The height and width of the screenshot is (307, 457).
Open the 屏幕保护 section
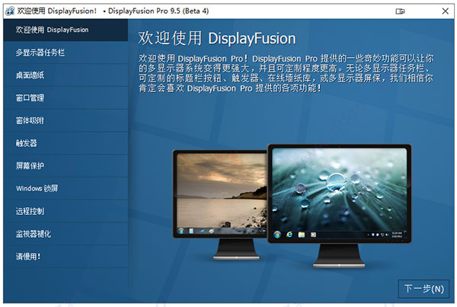[x=66, y=165]
